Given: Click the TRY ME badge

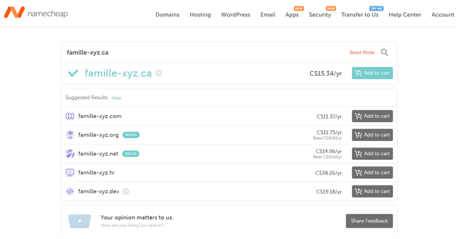Looking at the screenshot, I should pyautogui.click(x=377, y=8).
